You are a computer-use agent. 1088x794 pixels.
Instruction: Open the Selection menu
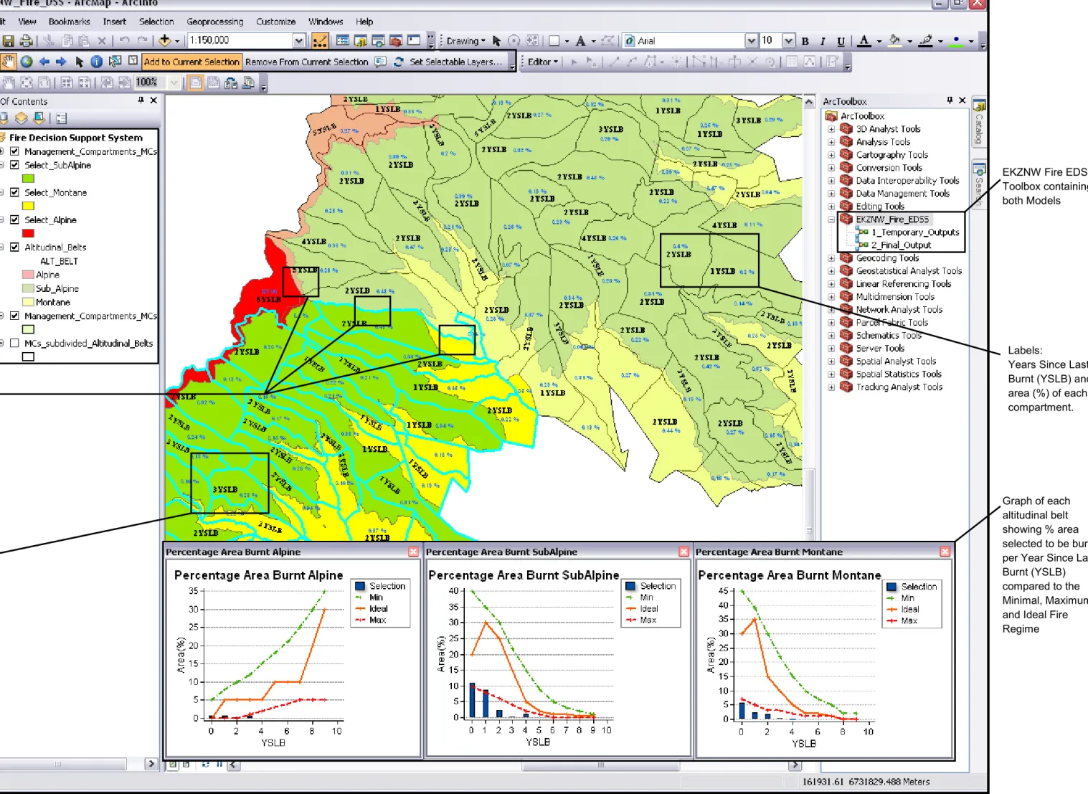click(156, 22)
